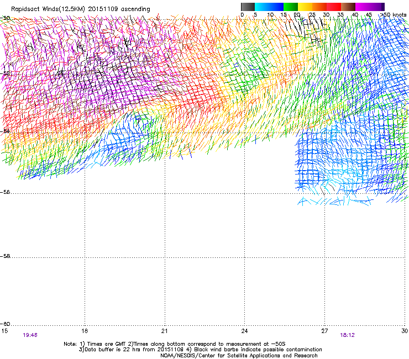Click the magenta 40-45 knots color bar segment

[363, 7]
